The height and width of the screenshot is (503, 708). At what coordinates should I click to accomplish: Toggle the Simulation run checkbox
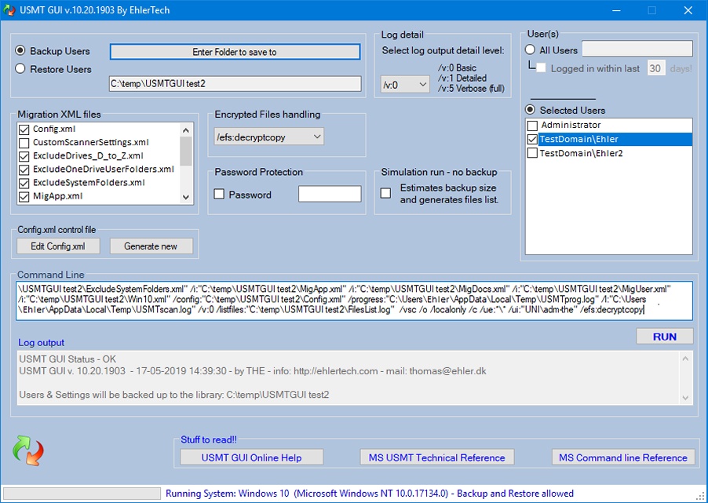[x=385, y=193]
